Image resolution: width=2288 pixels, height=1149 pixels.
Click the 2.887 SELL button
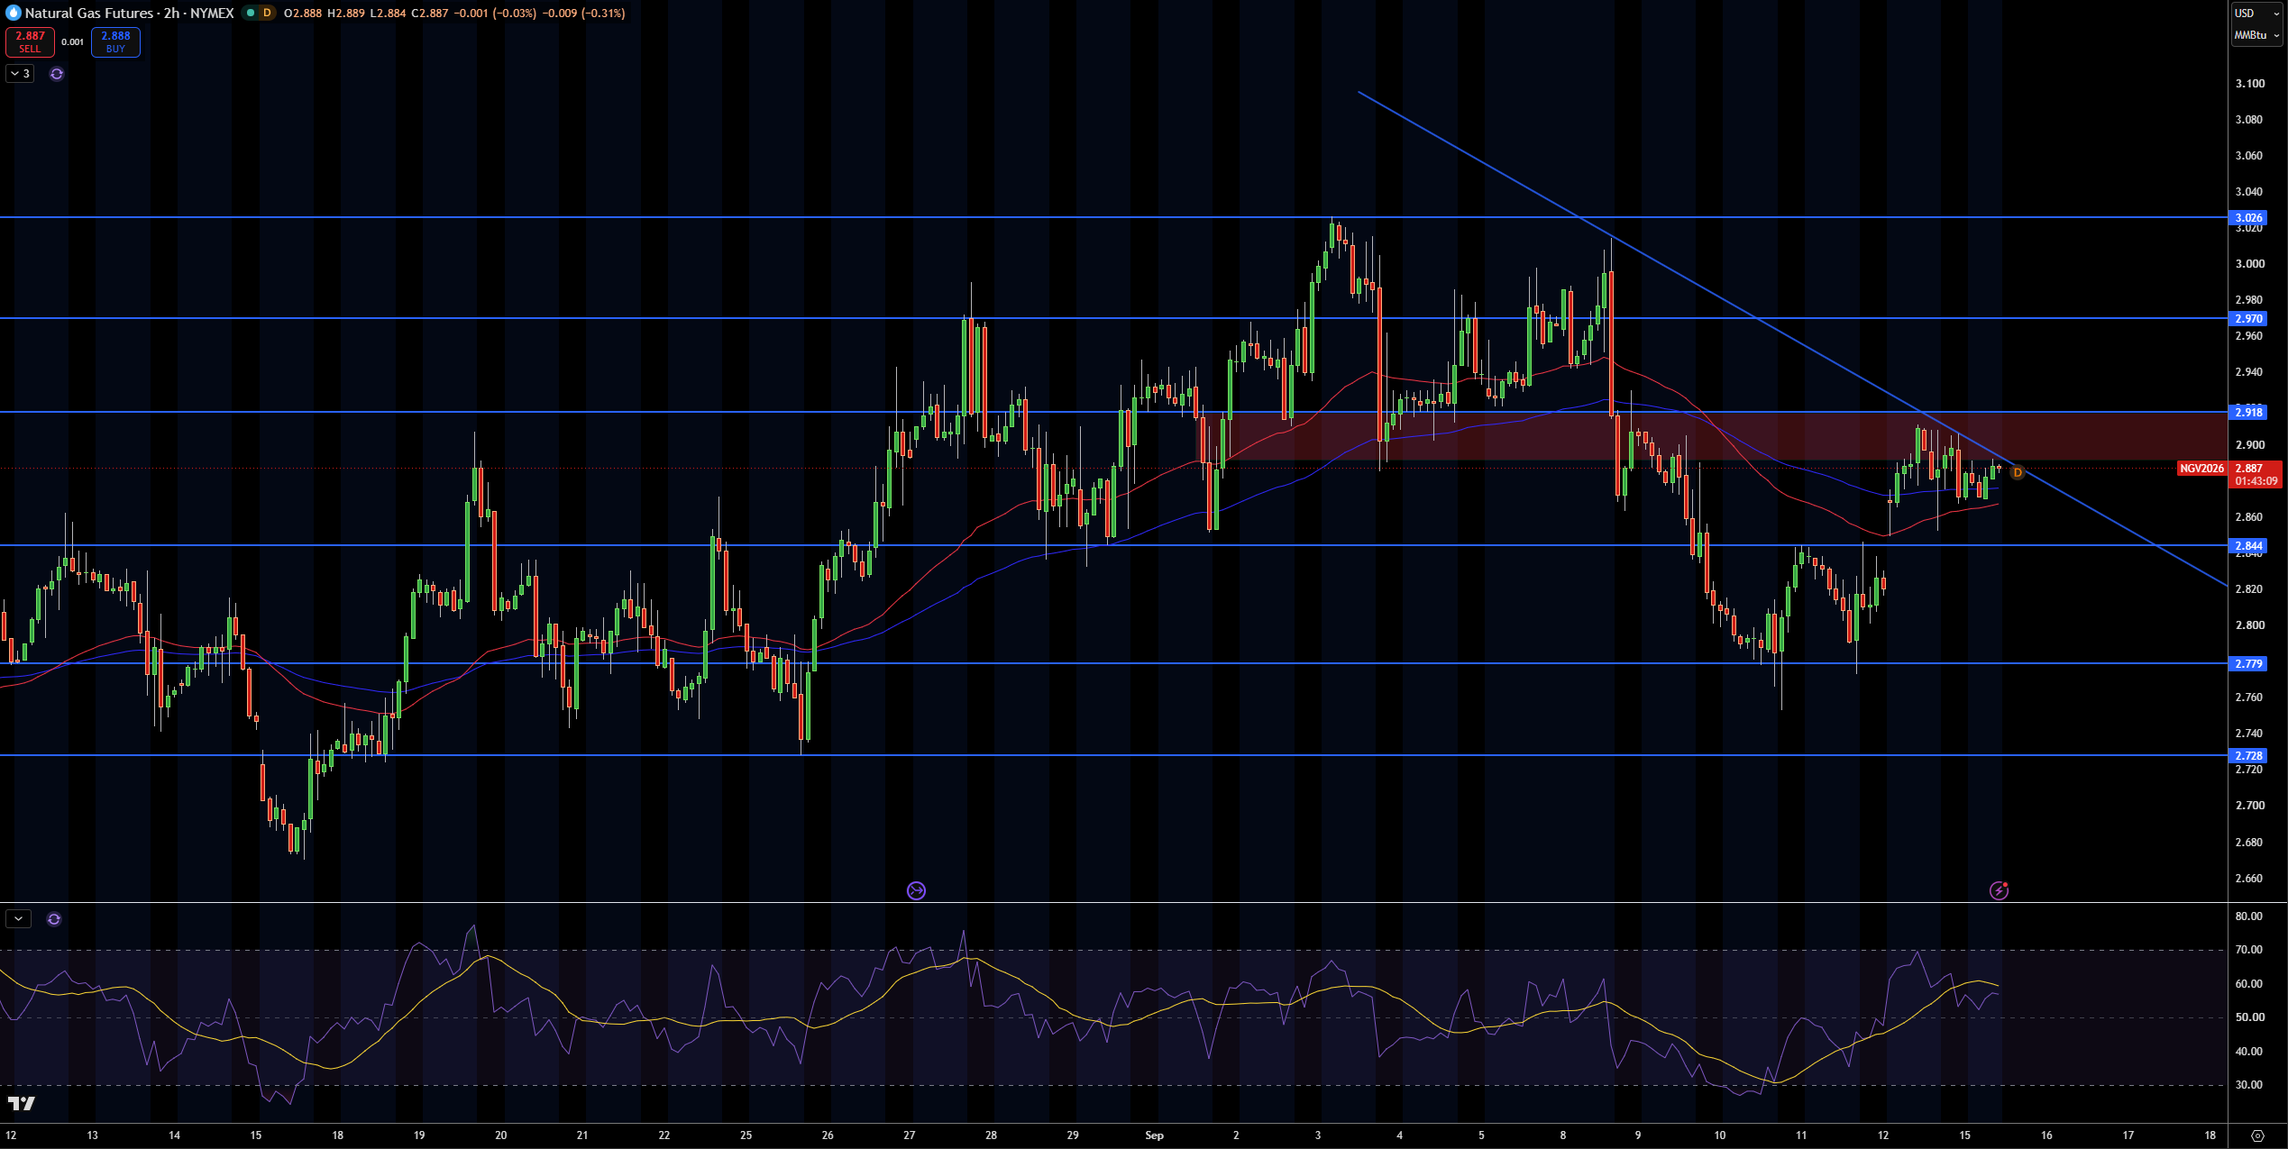(x=30, y=41)
